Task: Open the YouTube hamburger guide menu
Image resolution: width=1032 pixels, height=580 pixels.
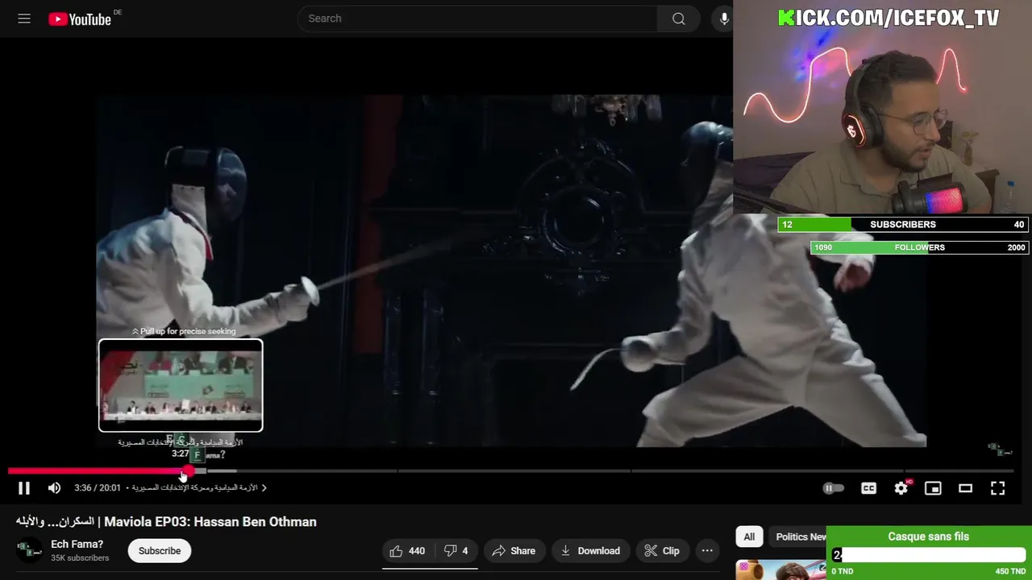Action: coord(24,19)
